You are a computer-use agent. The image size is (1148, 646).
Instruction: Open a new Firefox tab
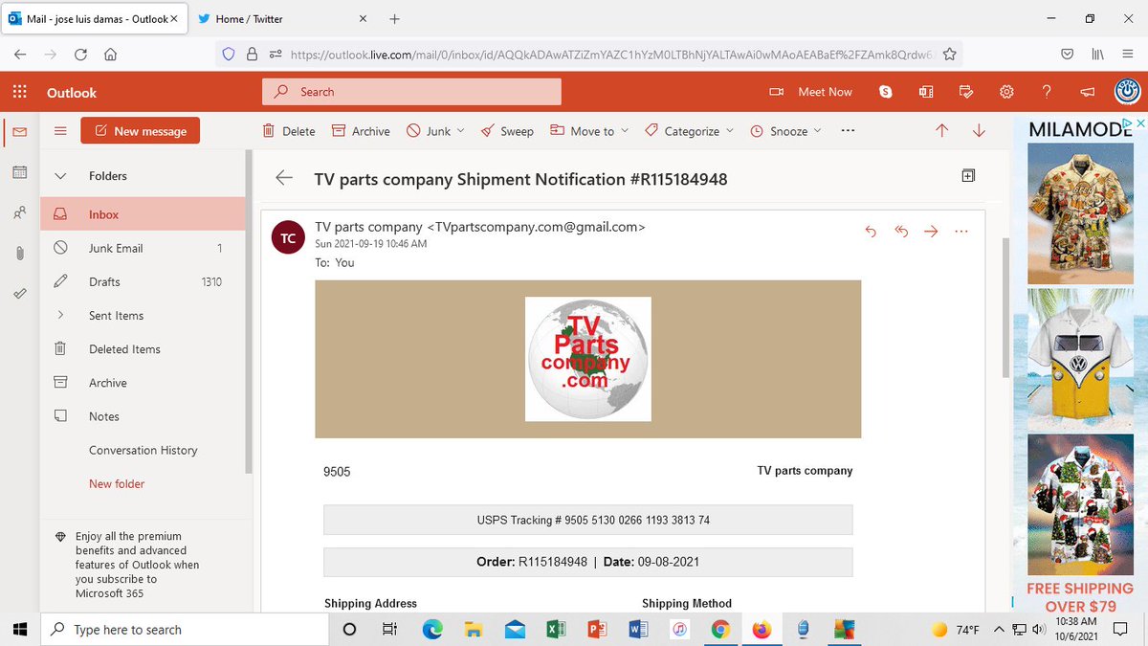[x=395, y=18]
